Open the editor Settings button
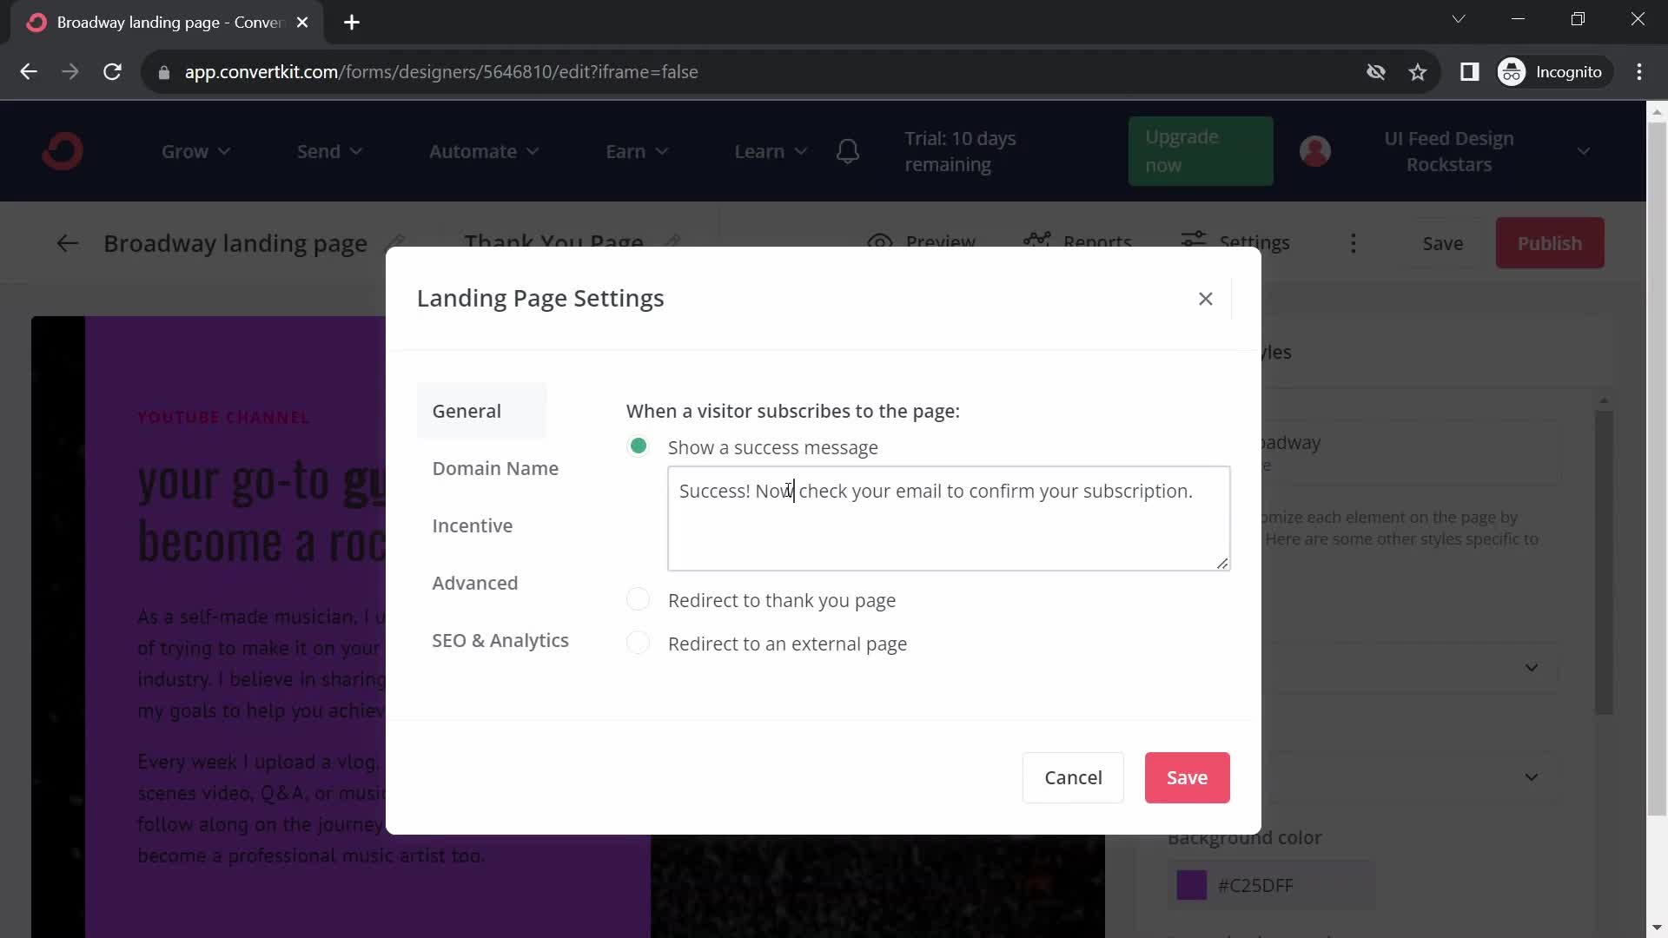The height and width of the screenshot is (938, 1668). point(1235,242)
